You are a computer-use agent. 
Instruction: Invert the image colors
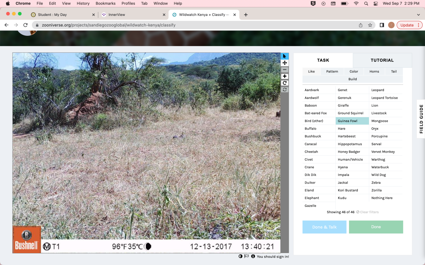(x=240, y=256)
